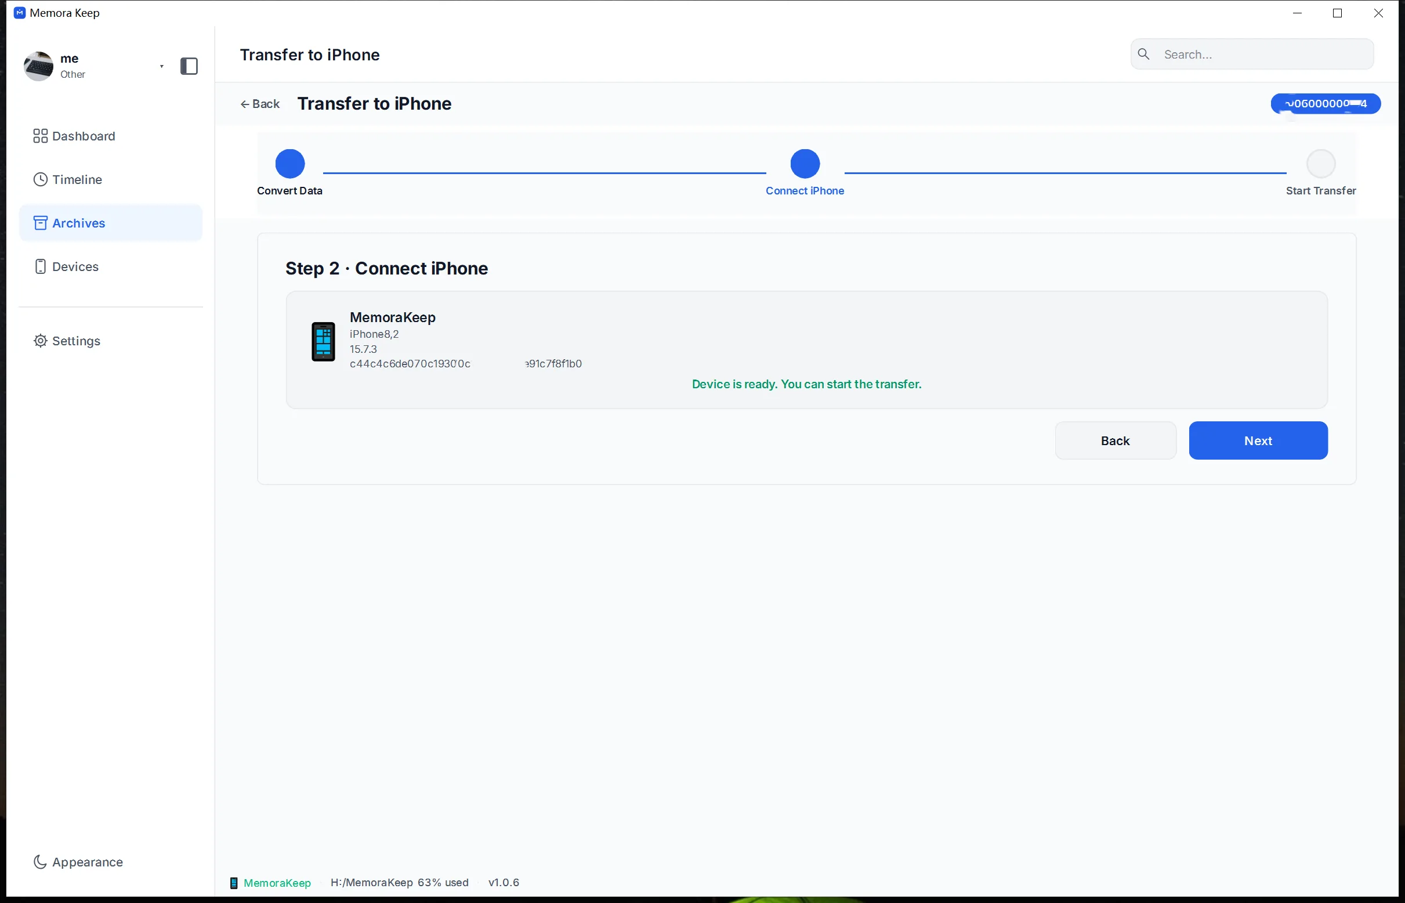Maximize the Memora Keep window
This screenshot has height=903, width=1405.
1338,13
